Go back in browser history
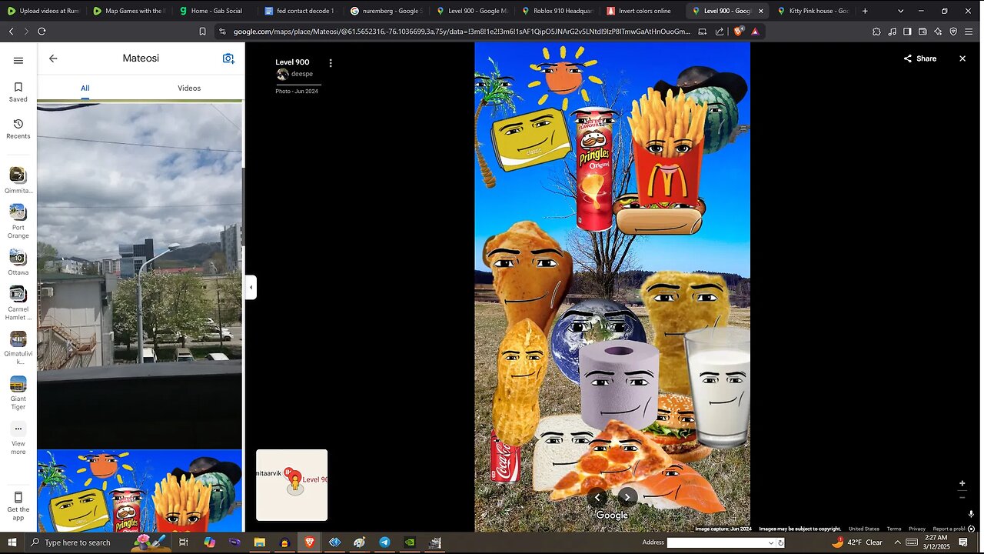The height and width of the screenshot is (554, 984). tap(11, 32)
